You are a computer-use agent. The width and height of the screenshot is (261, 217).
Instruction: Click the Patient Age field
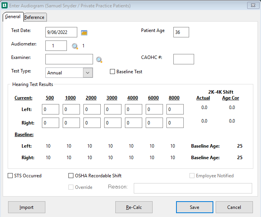click(181, 32)
